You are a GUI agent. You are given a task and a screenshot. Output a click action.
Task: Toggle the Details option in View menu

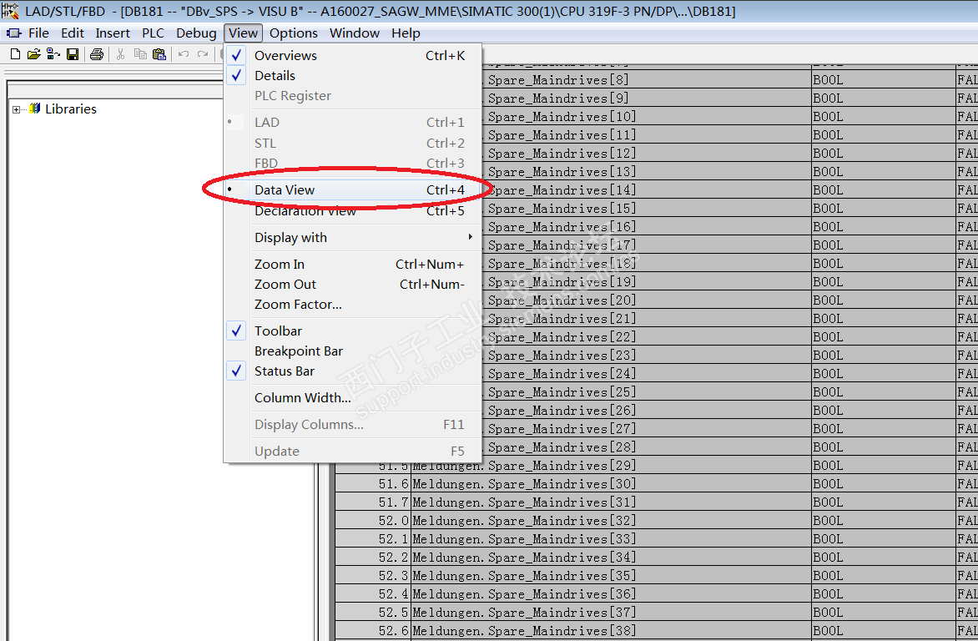point(354,75)
